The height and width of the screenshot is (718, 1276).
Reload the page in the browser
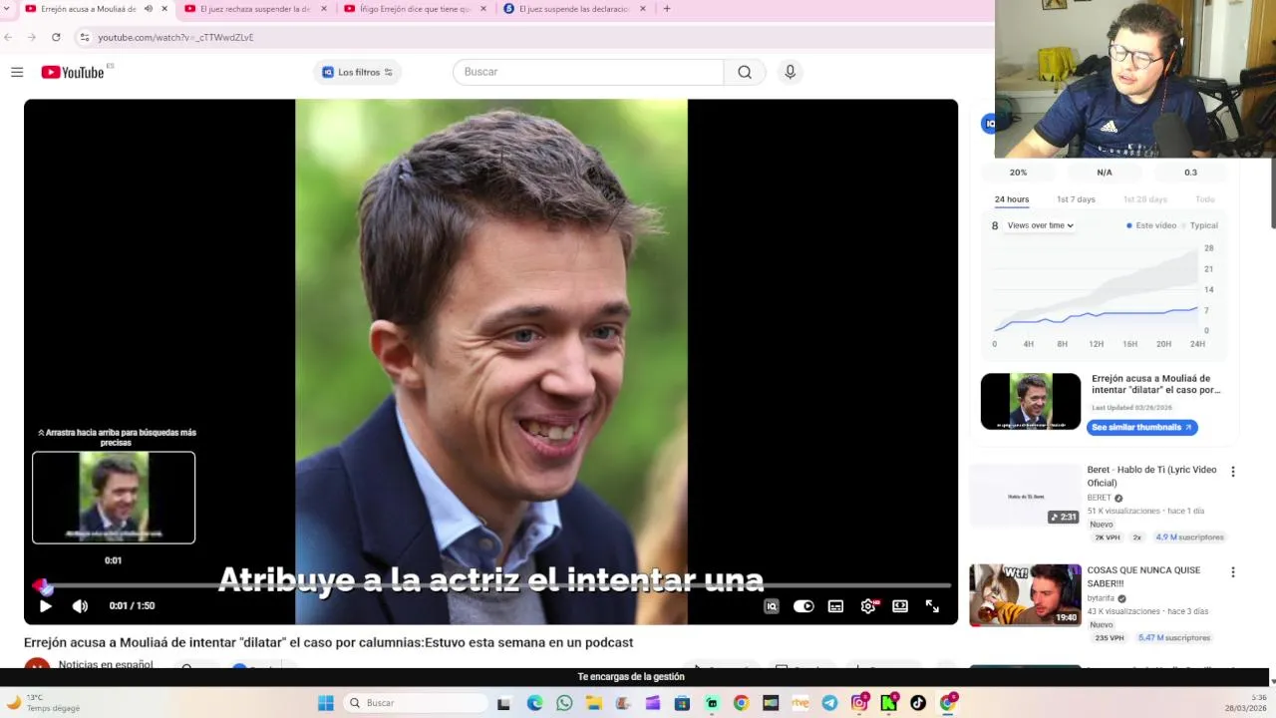pyautogui.click(x=56, y=37)
